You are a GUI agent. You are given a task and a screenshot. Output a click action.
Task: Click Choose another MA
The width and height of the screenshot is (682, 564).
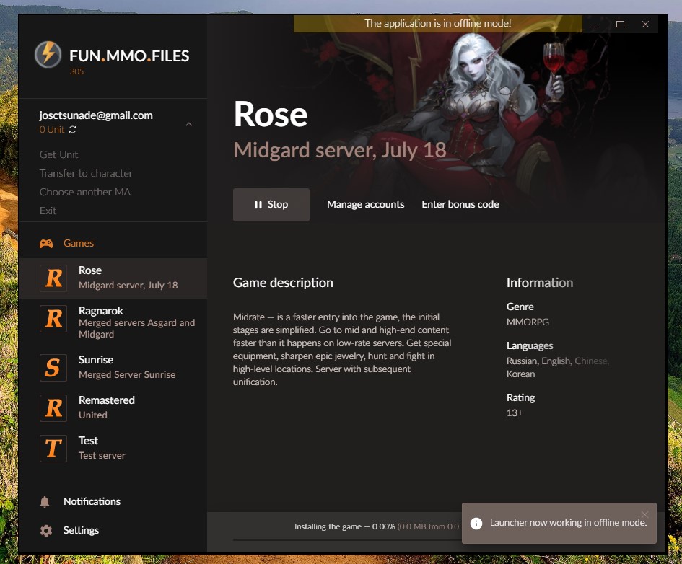85,192
